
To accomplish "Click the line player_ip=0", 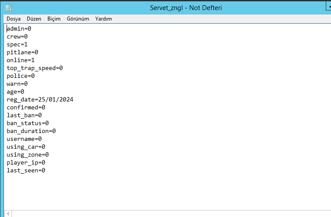I will pyautogui.click(x=26, y=163).
